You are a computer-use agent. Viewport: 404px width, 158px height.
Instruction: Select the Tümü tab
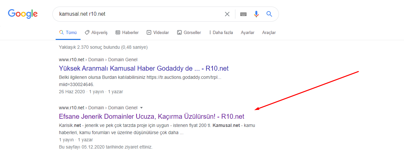[x=68, y=32]
